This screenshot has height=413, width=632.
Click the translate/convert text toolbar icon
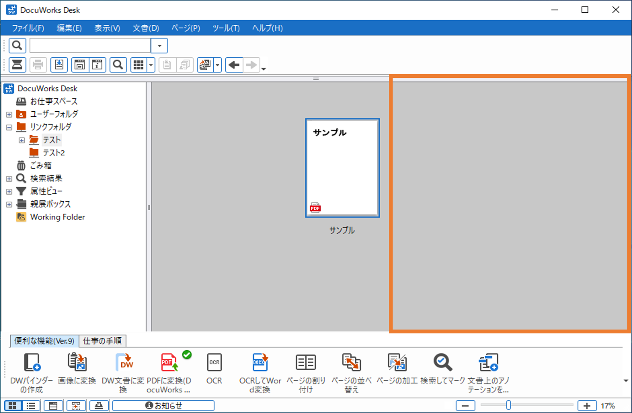(205, 65)
